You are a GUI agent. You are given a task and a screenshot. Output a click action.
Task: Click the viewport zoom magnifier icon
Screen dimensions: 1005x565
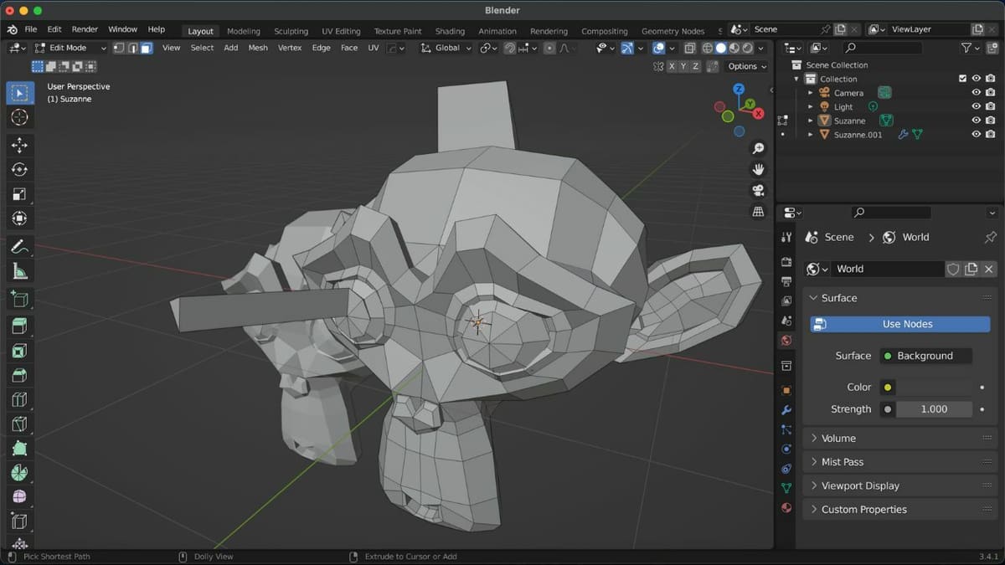coord(758,149)
